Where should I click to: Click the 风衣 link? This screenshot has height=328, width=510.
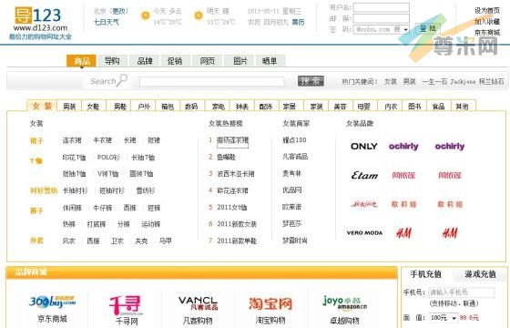coord(68,241)
